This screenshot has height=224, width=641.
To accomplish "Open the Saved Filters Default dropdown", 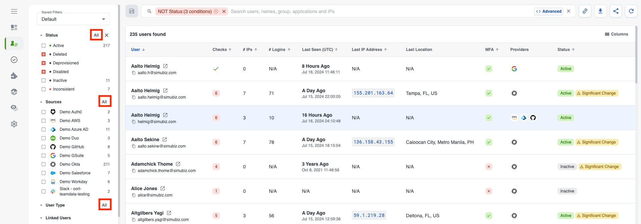I will point(73,19).
